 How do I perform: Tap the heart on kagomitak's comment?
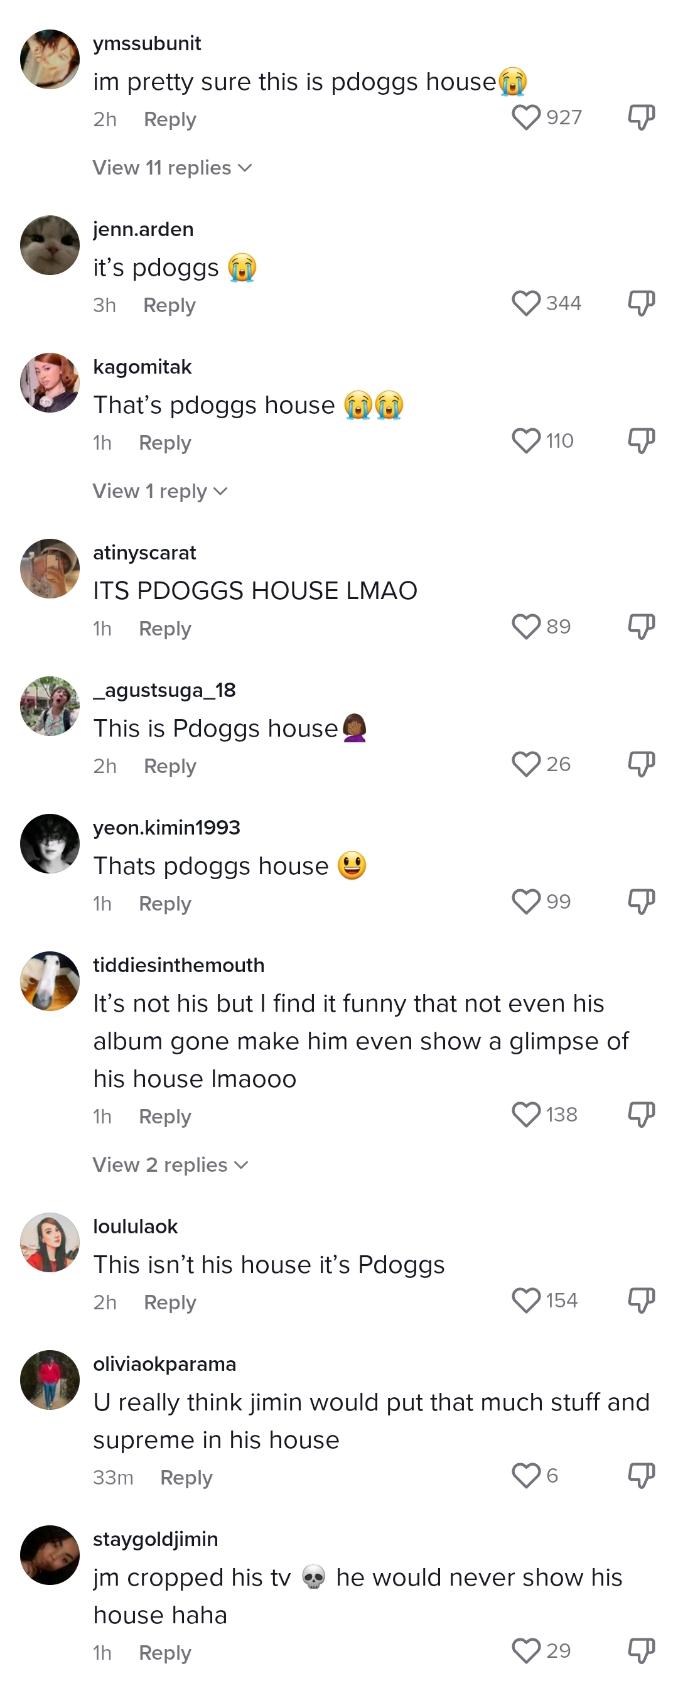[x=525, y=441]
